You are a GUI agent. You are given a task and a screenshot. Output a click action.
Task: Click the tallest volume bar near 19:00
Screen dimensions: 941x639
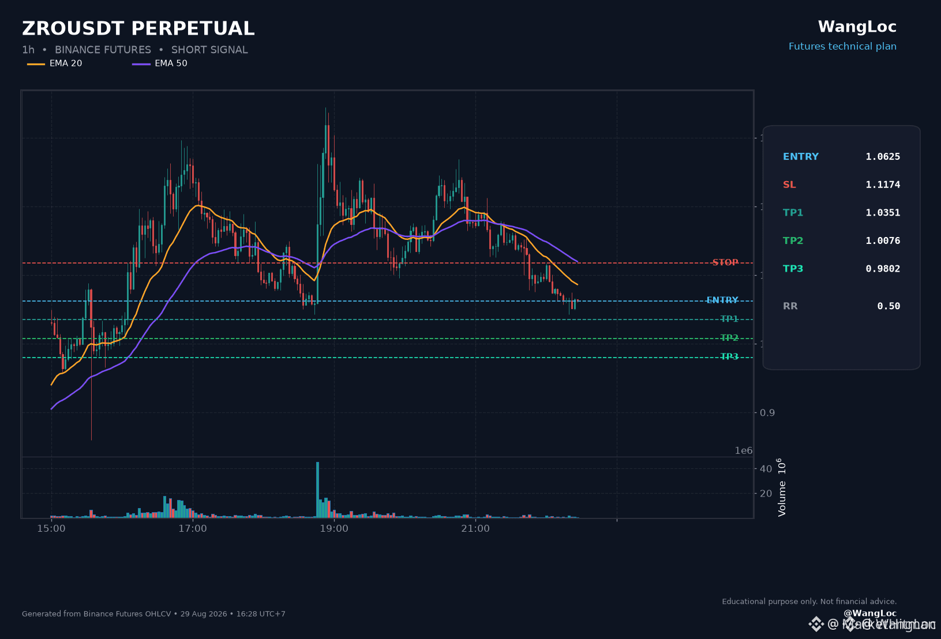click(317, 490)
